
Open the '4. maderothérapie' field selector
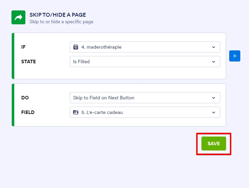coord(139,47)
